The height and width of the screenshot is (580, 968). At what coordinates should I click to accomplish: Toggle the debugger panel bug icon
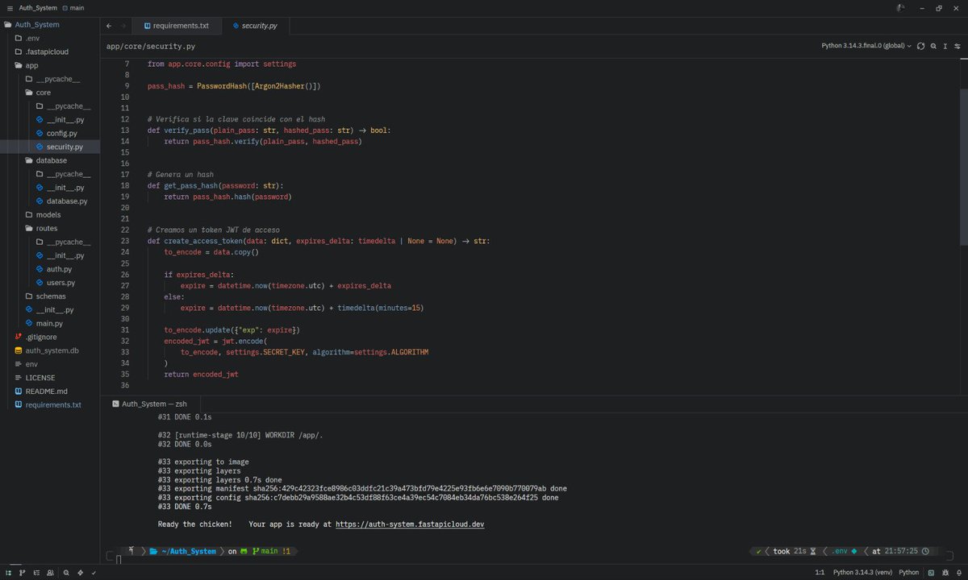tap(945, 572)
